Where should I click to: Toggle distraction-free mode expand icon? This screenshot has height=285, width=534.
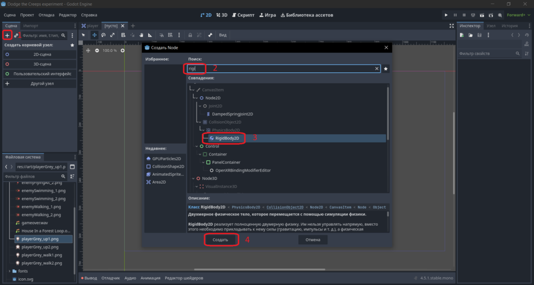(x=452, y=26)
